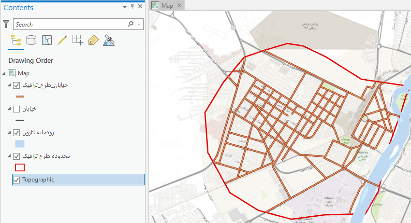Image resolution: width=411 pixels, height=223 pixels.
Task: Uncheck the خیابان_طرح_ترافیک layer checkbox
Action: pos(17,85)
